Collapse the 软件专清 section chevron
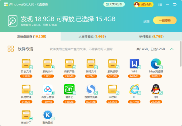Viewport: 182px width, 126px height. click(172, 49)
